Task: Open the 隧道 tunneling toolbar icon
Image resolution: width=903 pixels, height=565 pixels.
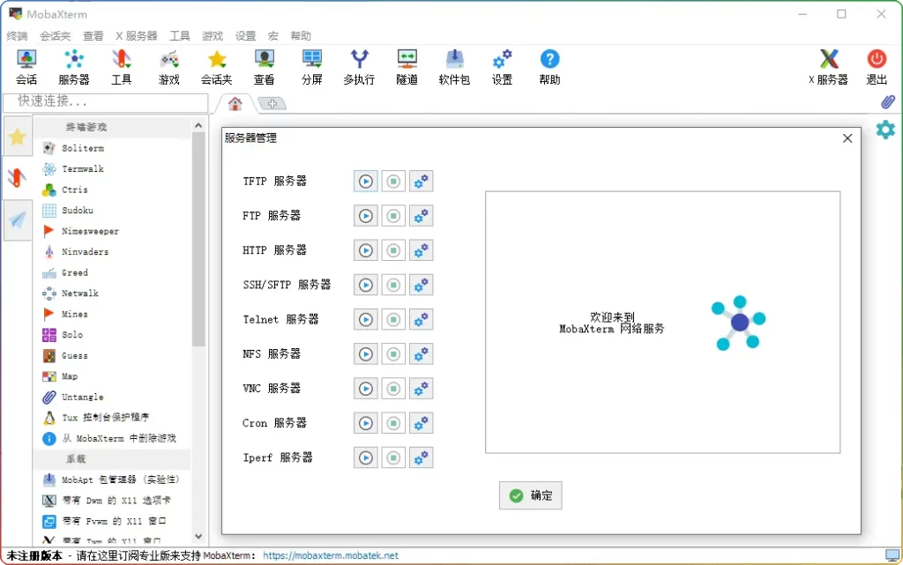Action: 407,67
